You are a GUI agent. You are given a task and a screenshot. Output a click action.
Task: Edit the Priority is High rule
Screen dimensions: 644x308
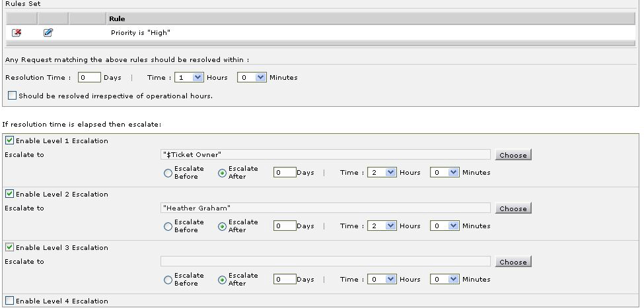[x=48, y=32]
